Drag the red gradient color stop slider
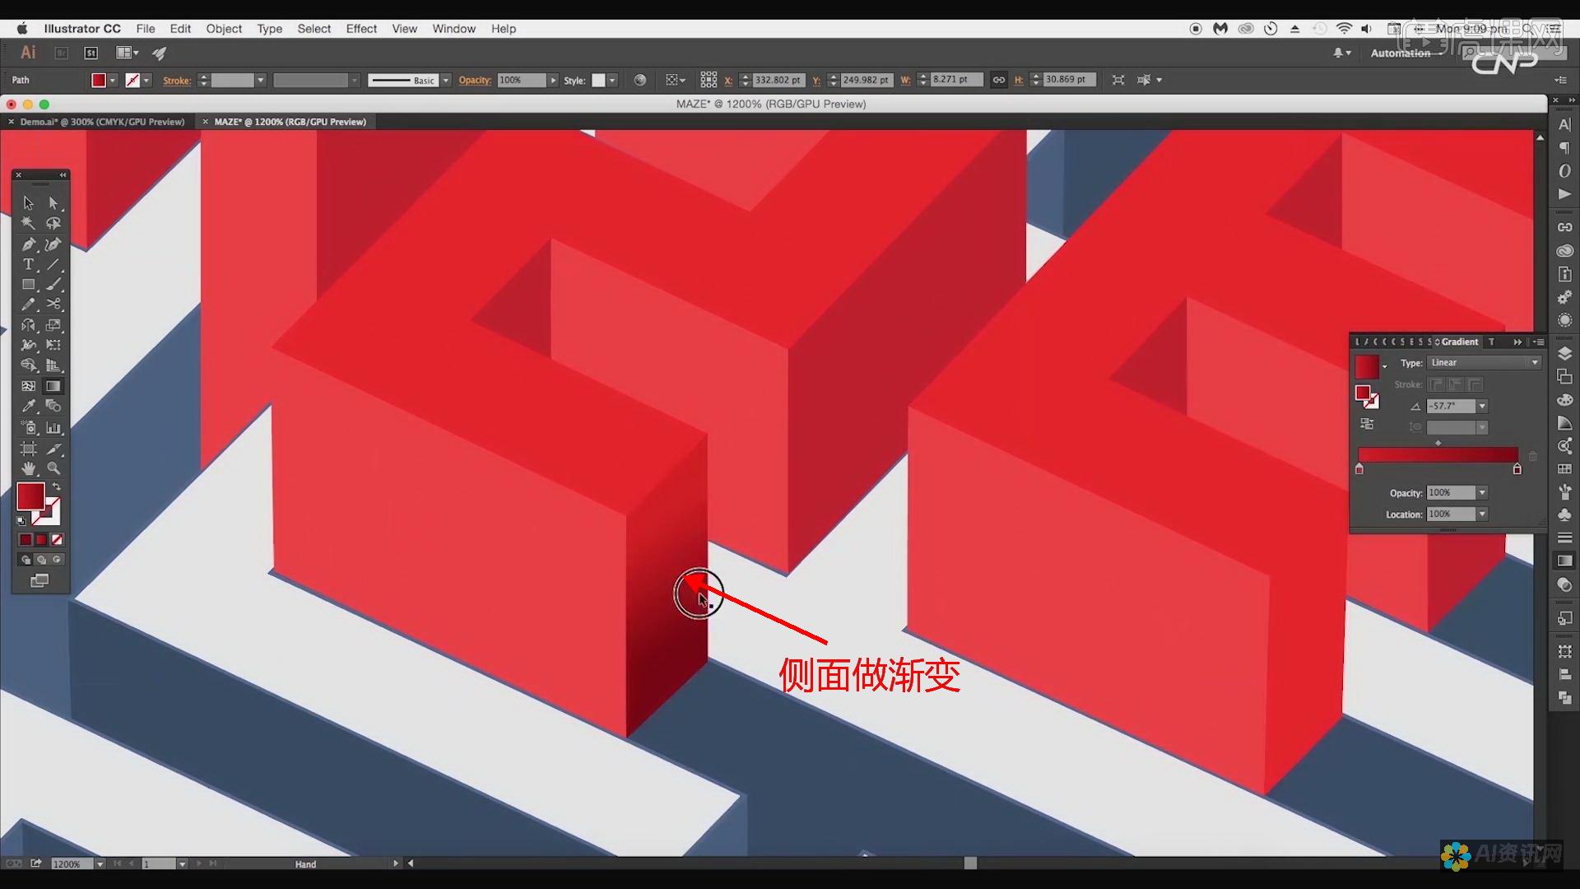This screenshot has width=1580, height=889. (1359, 468)
